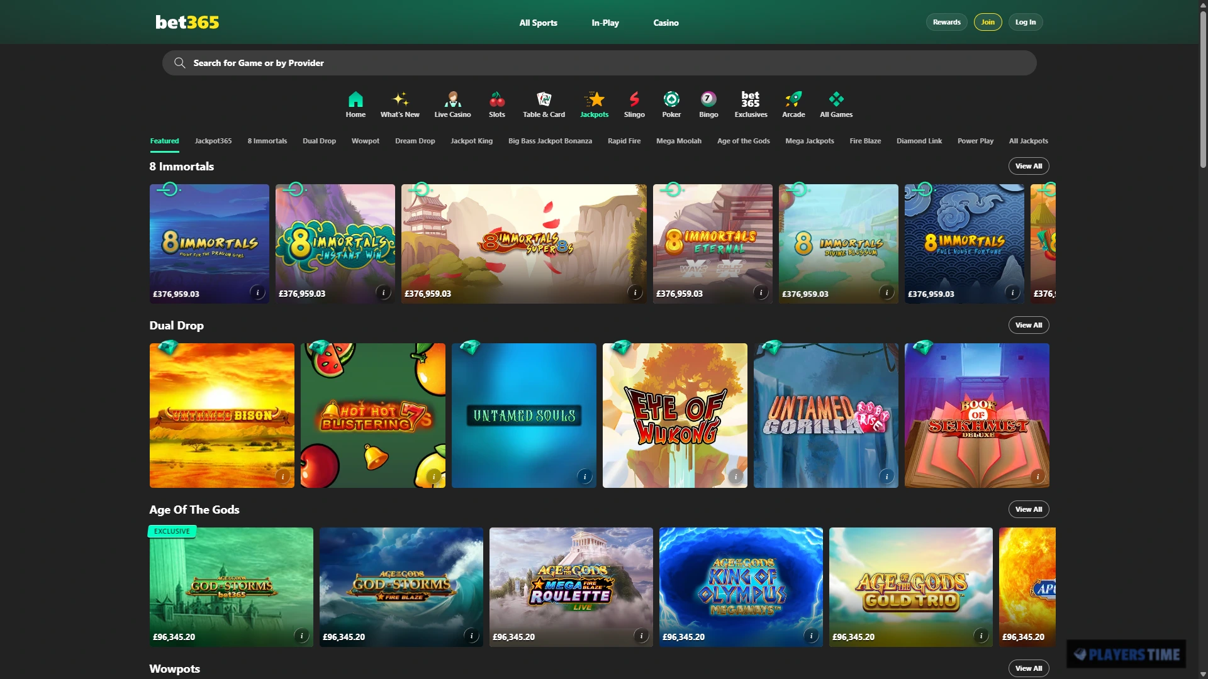Focus the Search for Game or Provider field
1208x679 pixels.
click(599, 63)
